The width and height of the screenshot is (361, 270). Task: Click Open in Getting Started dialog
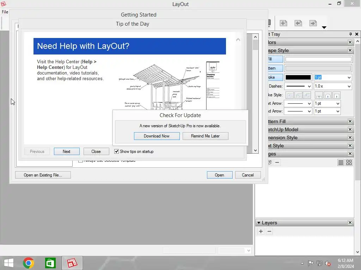click(219, 175)
